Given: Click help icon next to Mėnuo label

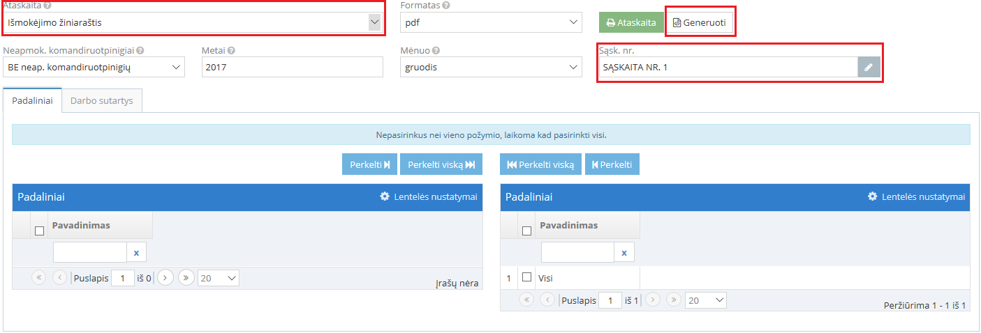Looking at the screenshot, I should (x=436, y=51).
